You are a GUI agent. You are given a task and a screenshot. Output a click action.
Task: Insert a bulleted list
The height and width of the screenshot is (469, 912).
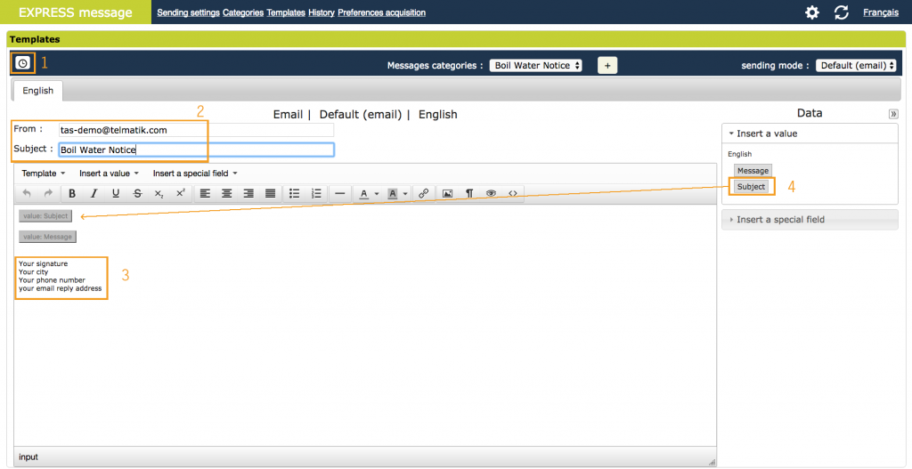pyautogui.click(x=295, y=193)
